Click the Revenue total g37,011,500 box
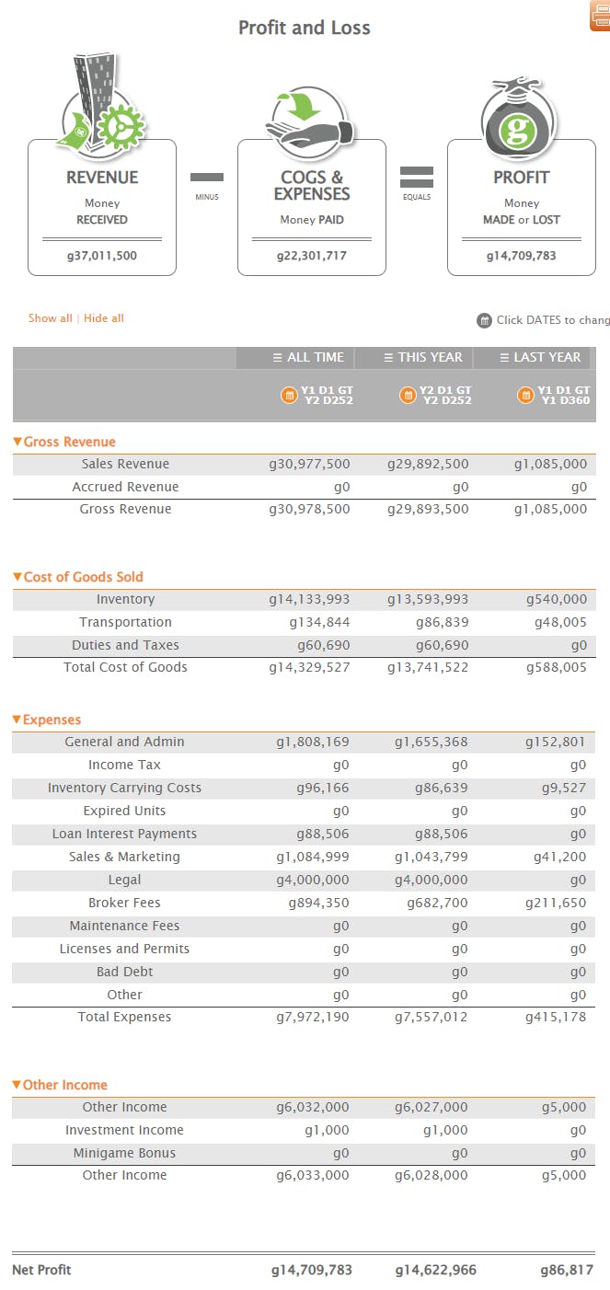This screenshot has height=1290, width=610. tap(102, 256)
